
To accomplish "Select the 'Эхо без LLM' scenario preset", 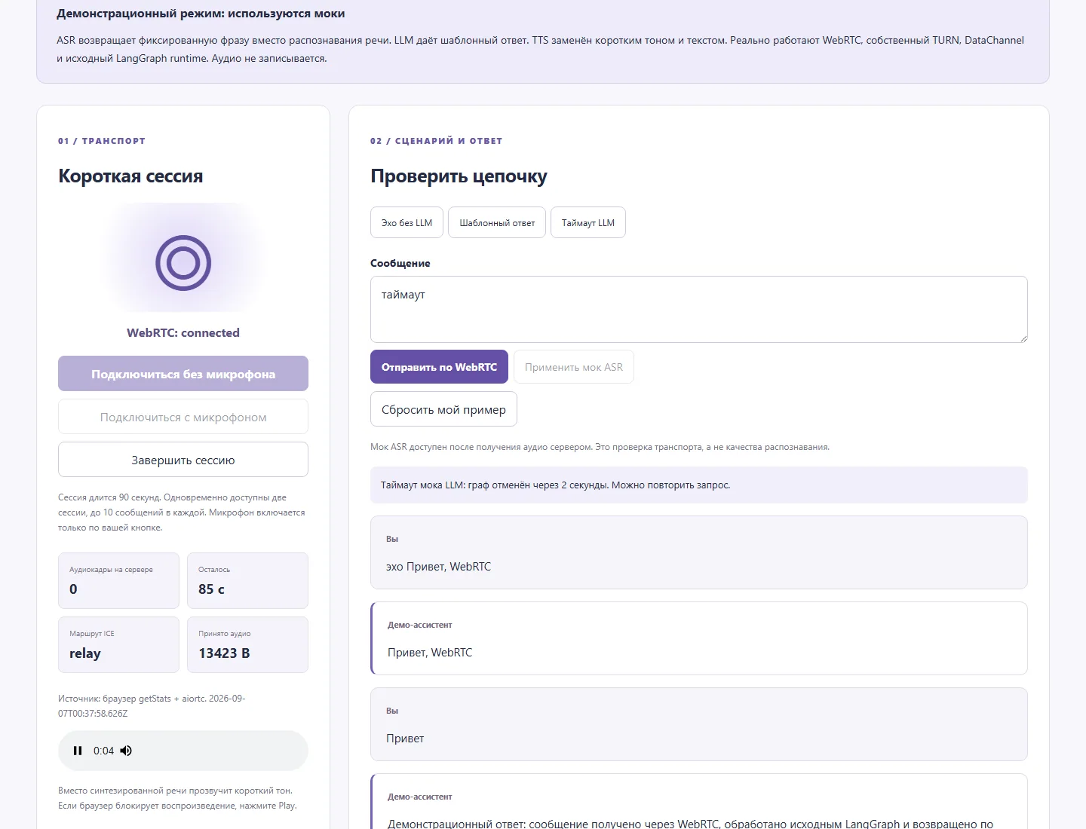I will 406,222.
